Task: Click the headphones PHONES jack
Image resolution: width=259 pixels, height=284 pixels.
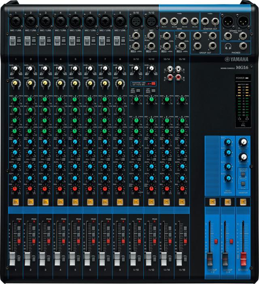Action: (243, 46)
